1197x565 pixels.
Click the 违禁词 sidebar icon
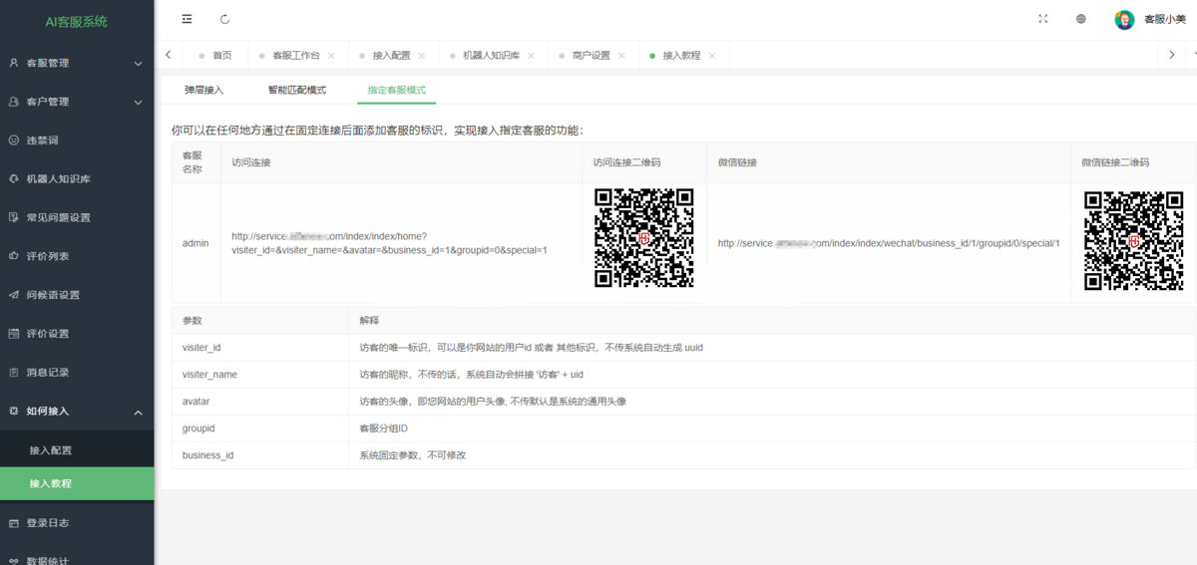tap(14, 141)
